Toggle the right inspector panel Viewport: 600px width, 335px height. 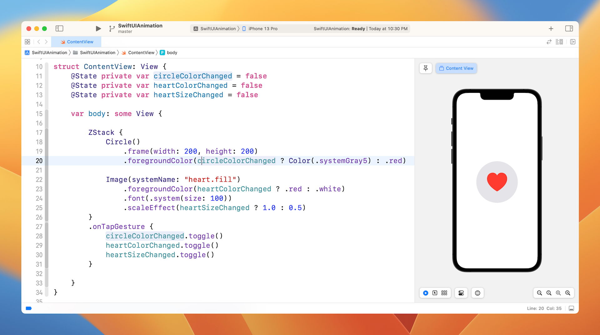(569, 28)
